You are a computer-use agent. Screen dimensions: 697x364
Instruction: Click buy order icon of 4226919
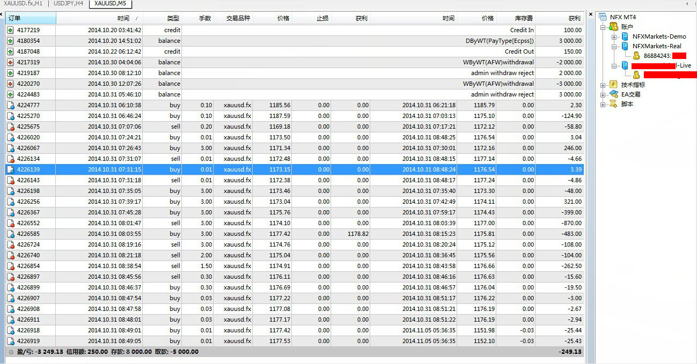10,341
